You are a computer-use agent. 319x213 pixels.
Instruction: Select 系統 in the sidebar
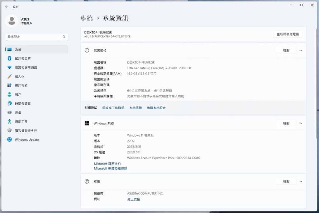[18, 49]
